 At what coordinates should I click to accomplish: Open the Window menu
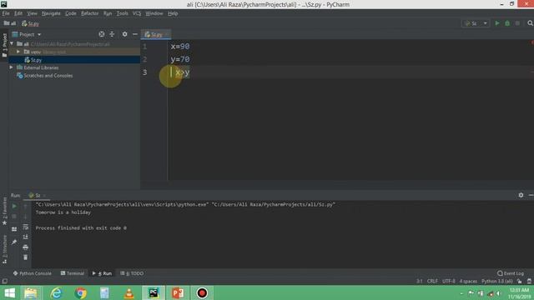coord(154,13)
